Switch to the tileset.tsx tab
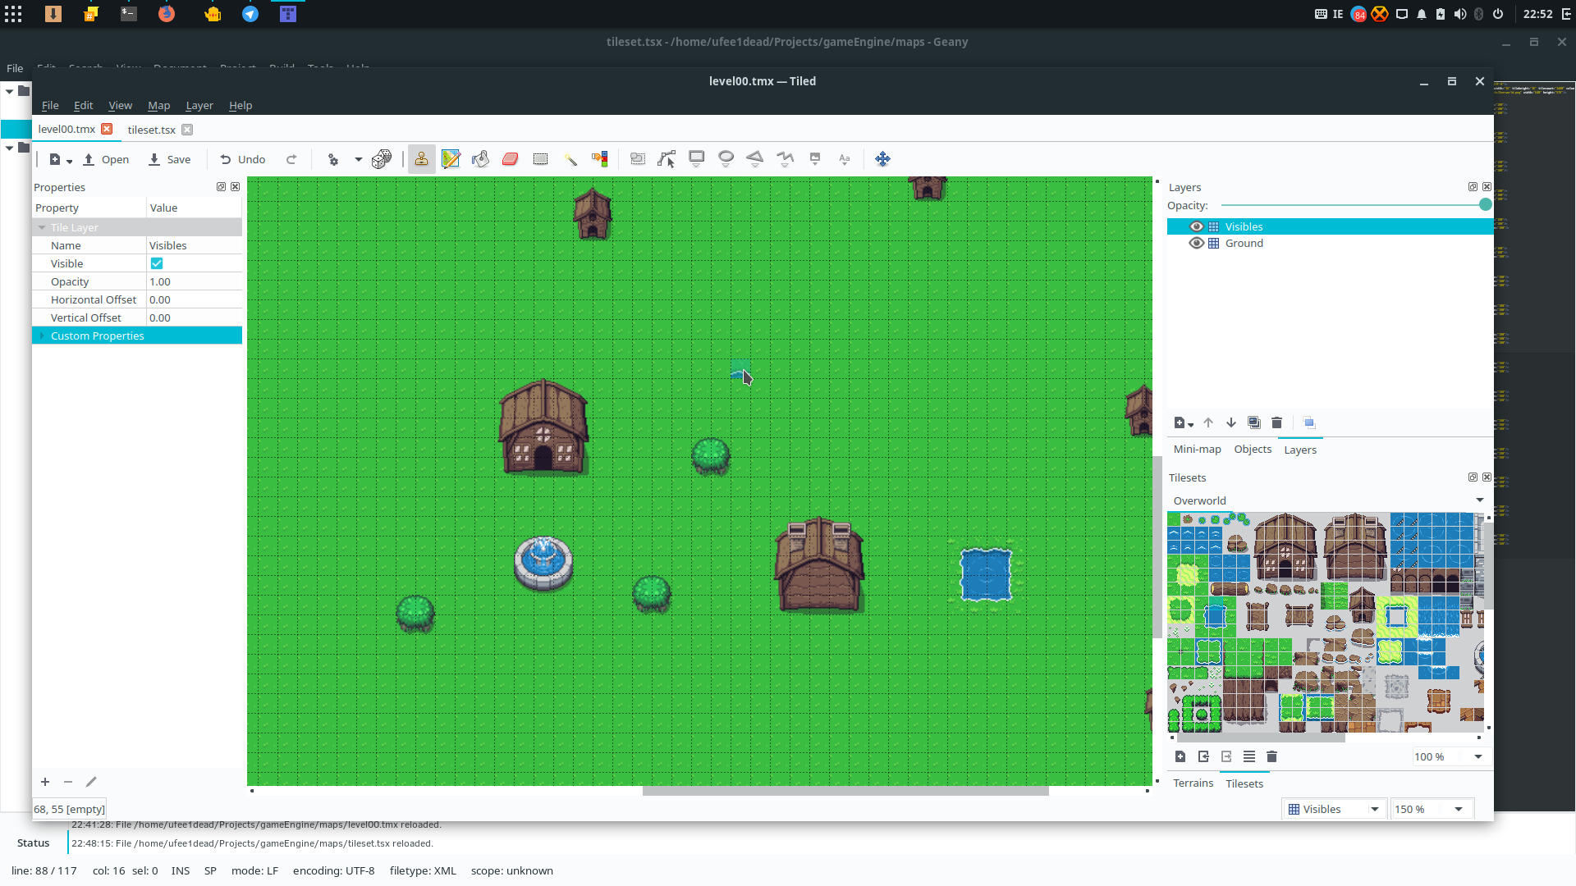The height and width of the screenshot is (886, 1576). [x=151, y=130]
